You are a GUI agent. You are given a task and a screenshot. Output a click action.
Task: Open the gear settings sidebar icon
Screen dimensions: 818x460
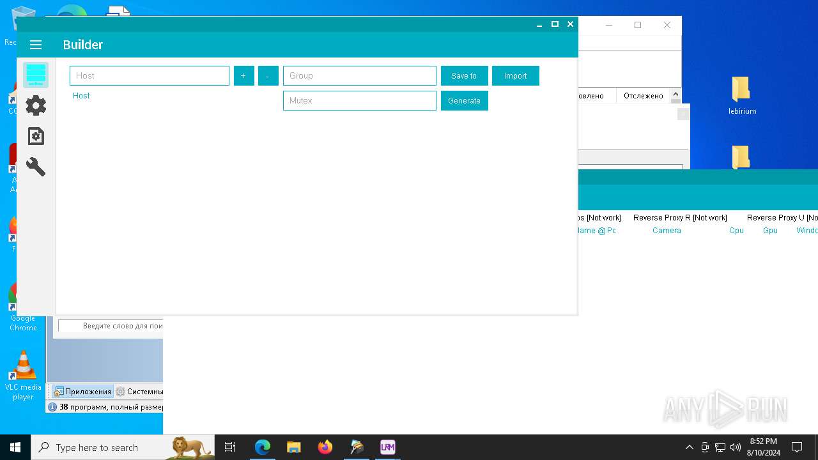click(36, 105)
